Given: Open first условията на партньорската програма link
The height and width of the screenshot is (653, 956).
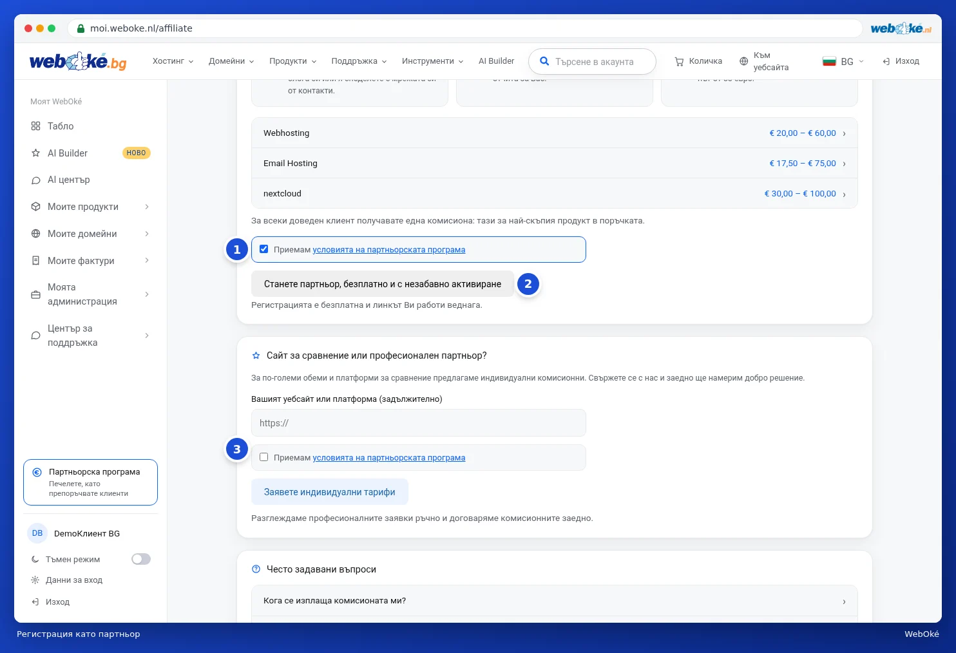Looking at the screenshot, I should (x=389, y=250).
